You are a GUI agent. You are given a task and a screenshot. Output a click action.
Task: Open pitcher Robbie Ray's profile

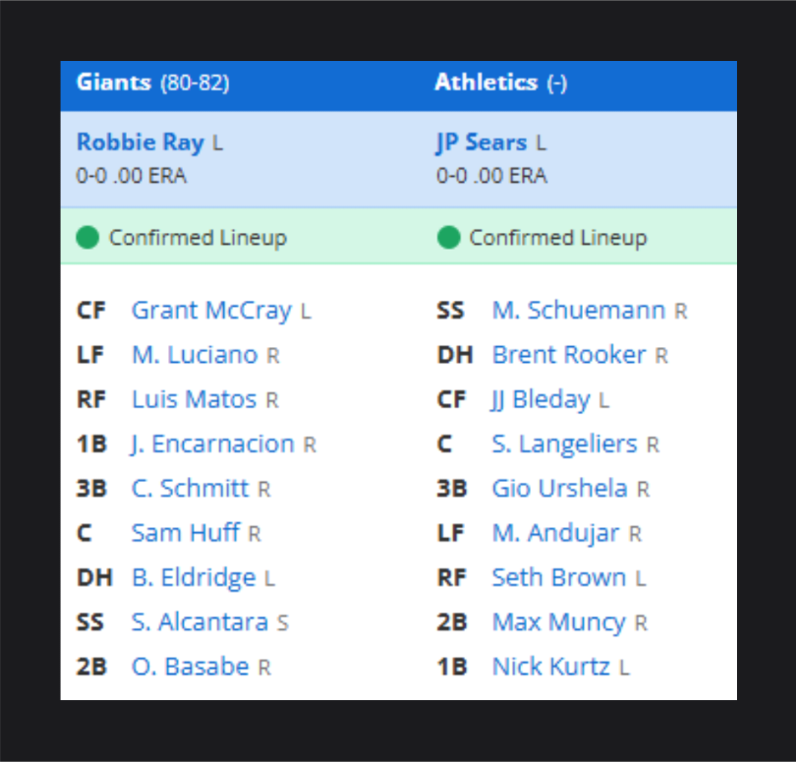click(140, 143)
